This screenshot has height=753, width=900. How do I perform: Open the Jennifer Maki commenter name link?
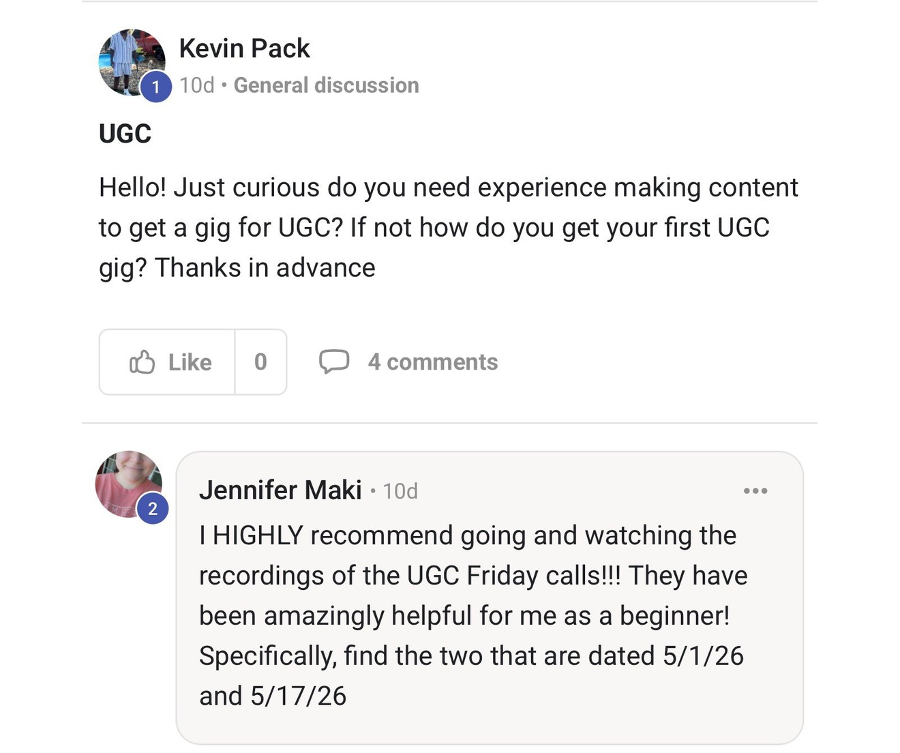[x=280, y=490]
